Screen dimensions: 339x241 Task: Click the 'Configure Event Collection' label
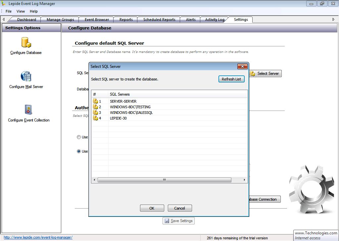coord(29,120)
